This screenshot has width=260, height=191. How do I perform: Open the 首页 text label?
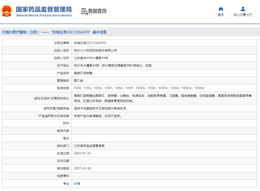click(x=221, y=15)
